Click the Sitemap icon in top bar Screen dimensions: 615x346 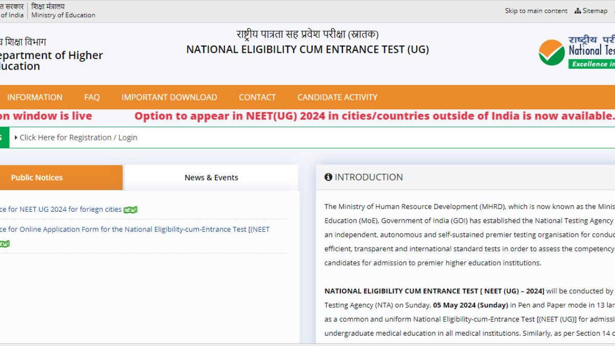click(x=578, y=11)
